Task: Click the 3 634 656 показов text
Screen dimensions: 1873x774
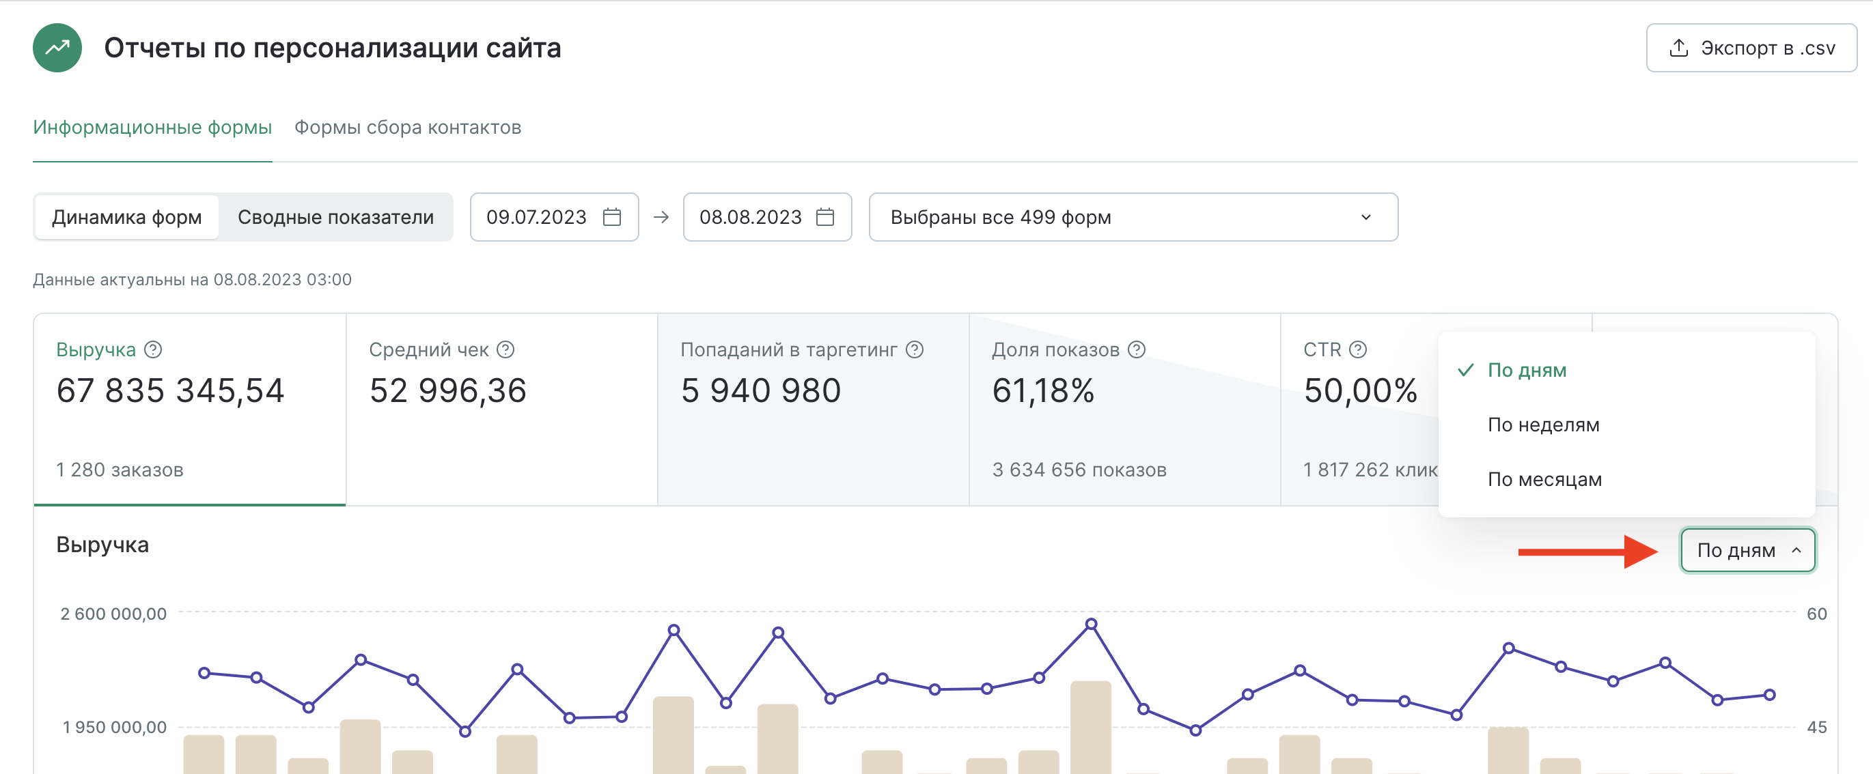Action: coord(1079,470)
